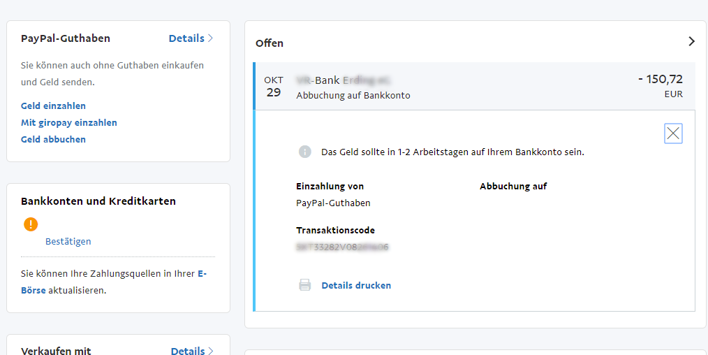The image size is (708, 355).
Task: Click the orange warning icon under Bankkonten
Action: 31,224
